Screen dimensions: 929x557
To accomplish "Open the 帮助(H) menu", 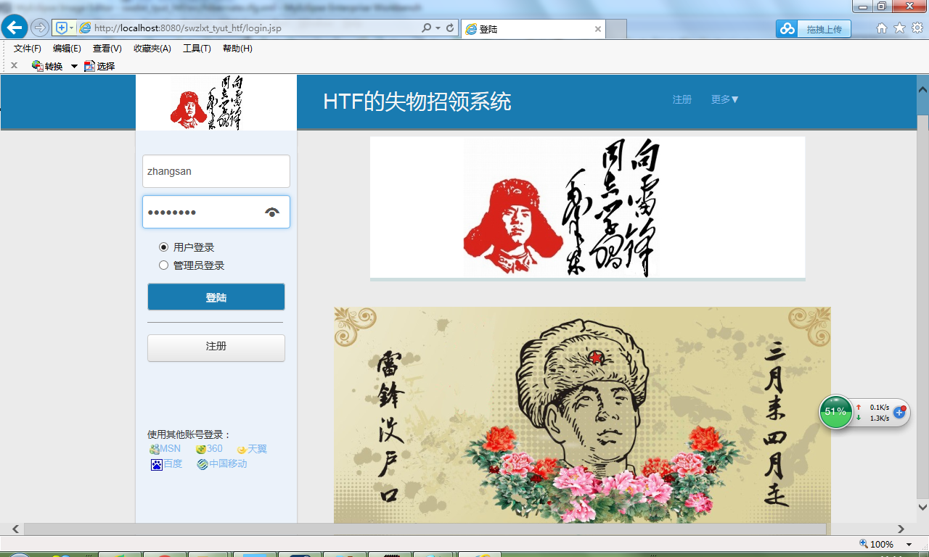I will (x=237, y=49).
